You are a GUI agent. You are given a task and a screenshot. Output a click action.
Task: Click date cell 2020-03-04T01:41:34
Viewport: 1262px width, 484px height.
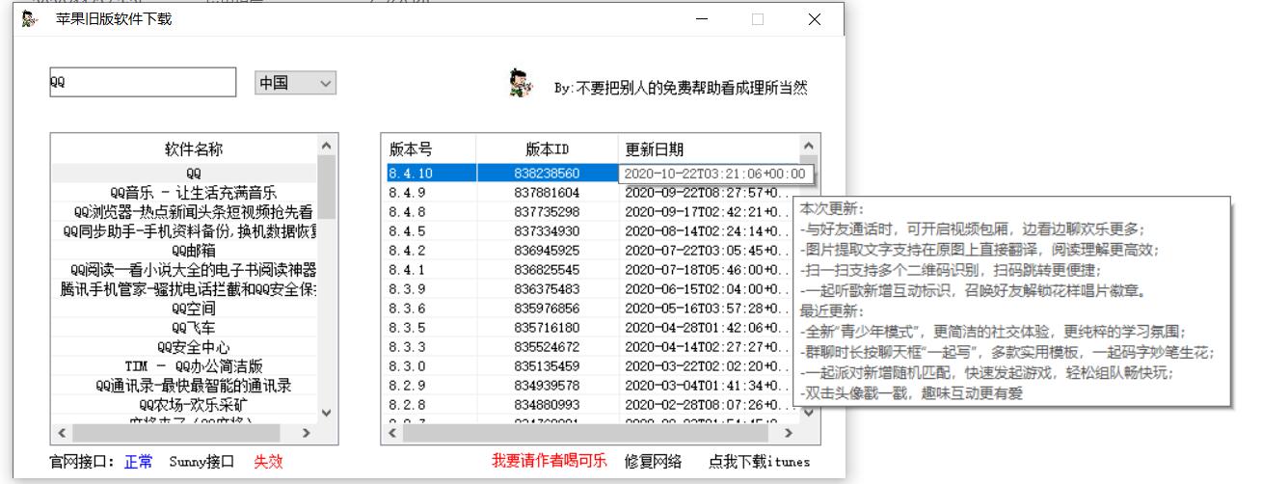(708, 385)
